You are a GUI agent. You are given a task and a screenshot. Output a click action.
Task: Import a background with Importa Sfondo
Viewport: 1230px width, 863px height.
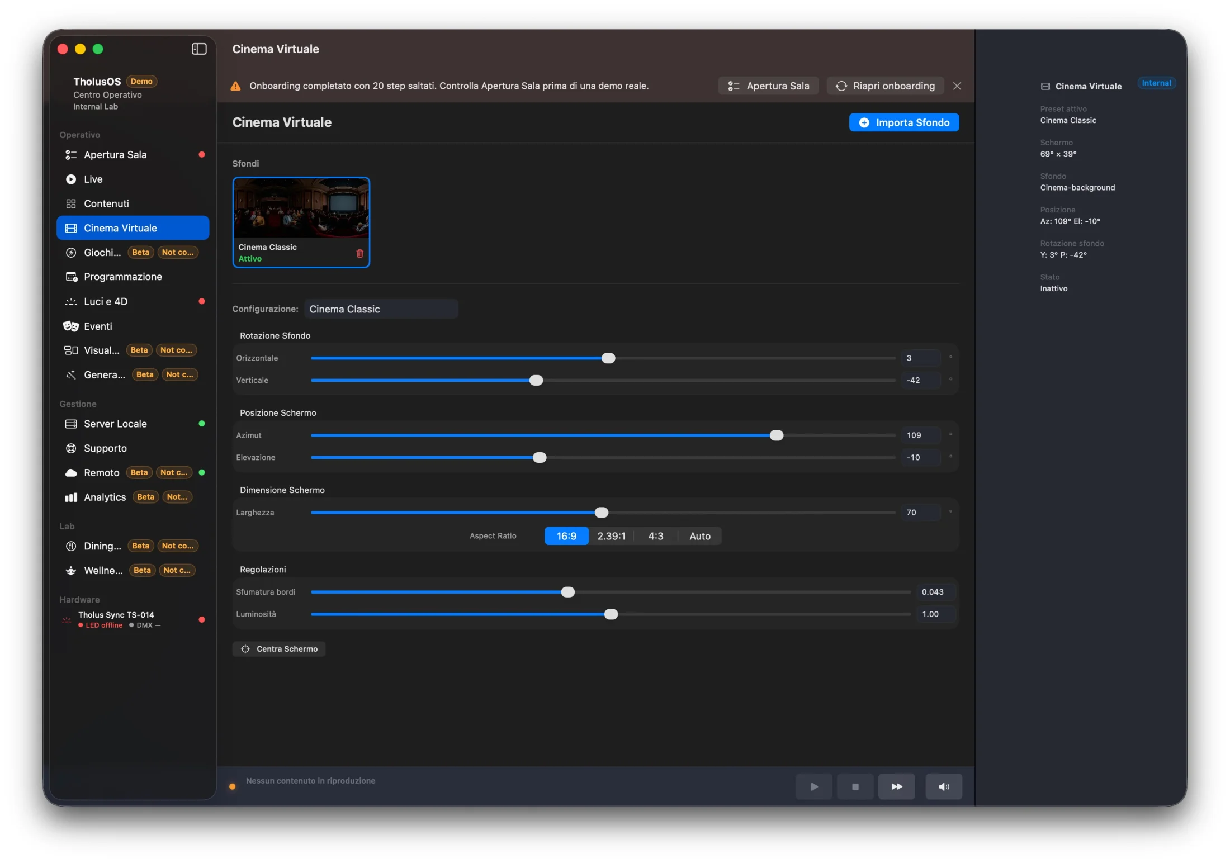pos(904,122)
